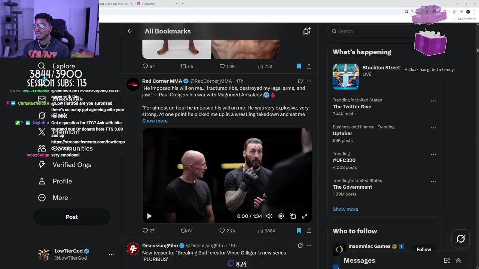Open a new browser tab
Viewport: 479px width, 269px height.
click(183, 4)
